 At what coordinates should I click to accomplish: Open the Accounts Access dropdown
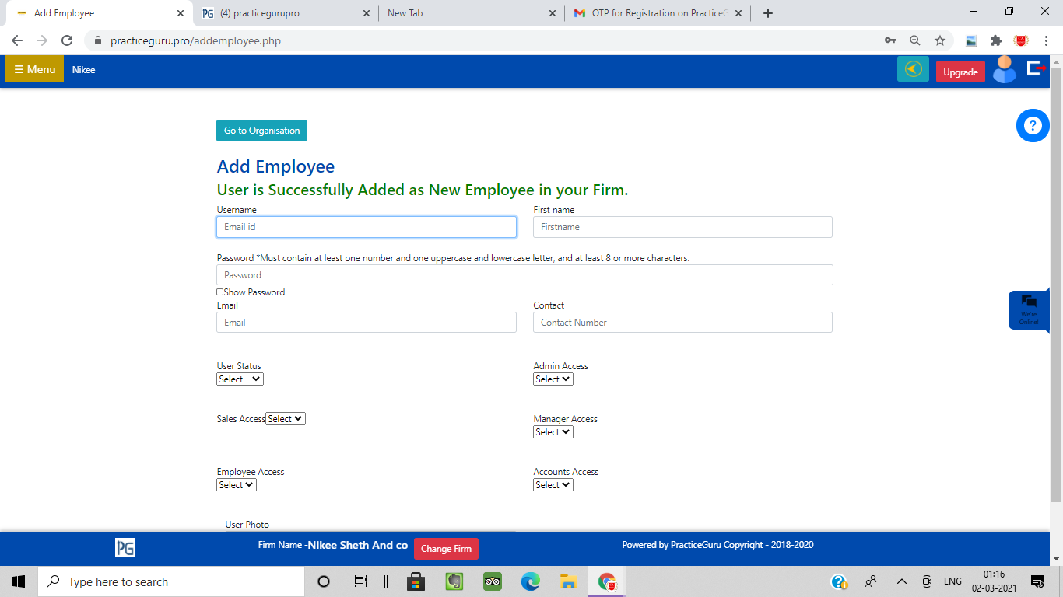click(553, 485)
